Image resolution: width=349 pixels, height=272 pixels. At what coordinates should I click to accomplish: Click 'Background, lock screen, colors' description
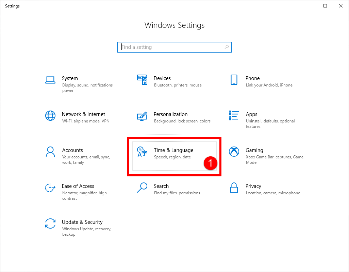[x=182, y=121]
